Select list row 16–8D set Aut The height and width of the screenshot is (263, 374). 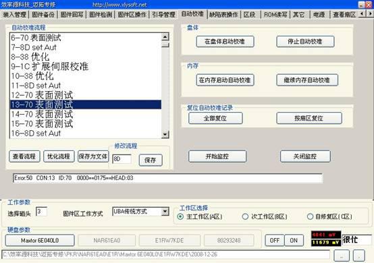[x=86, y=133]
